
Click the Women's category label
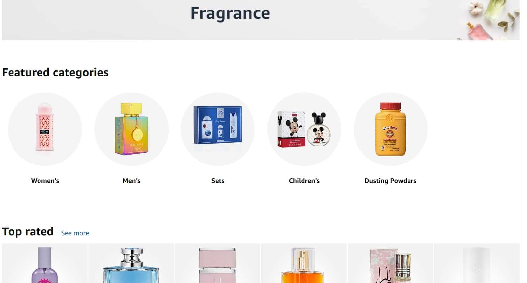45,181
